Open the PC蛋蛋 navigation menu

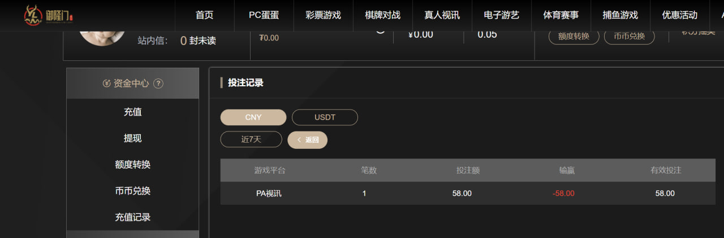point(264,15)
